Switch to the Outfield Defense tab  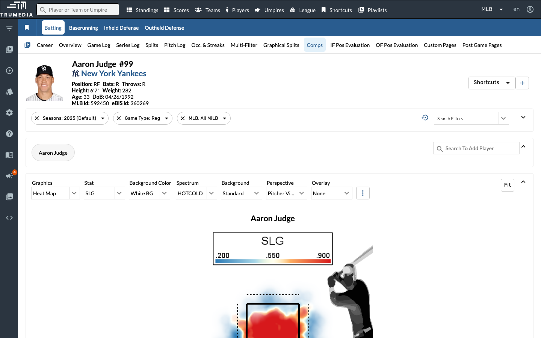point(164,28)
